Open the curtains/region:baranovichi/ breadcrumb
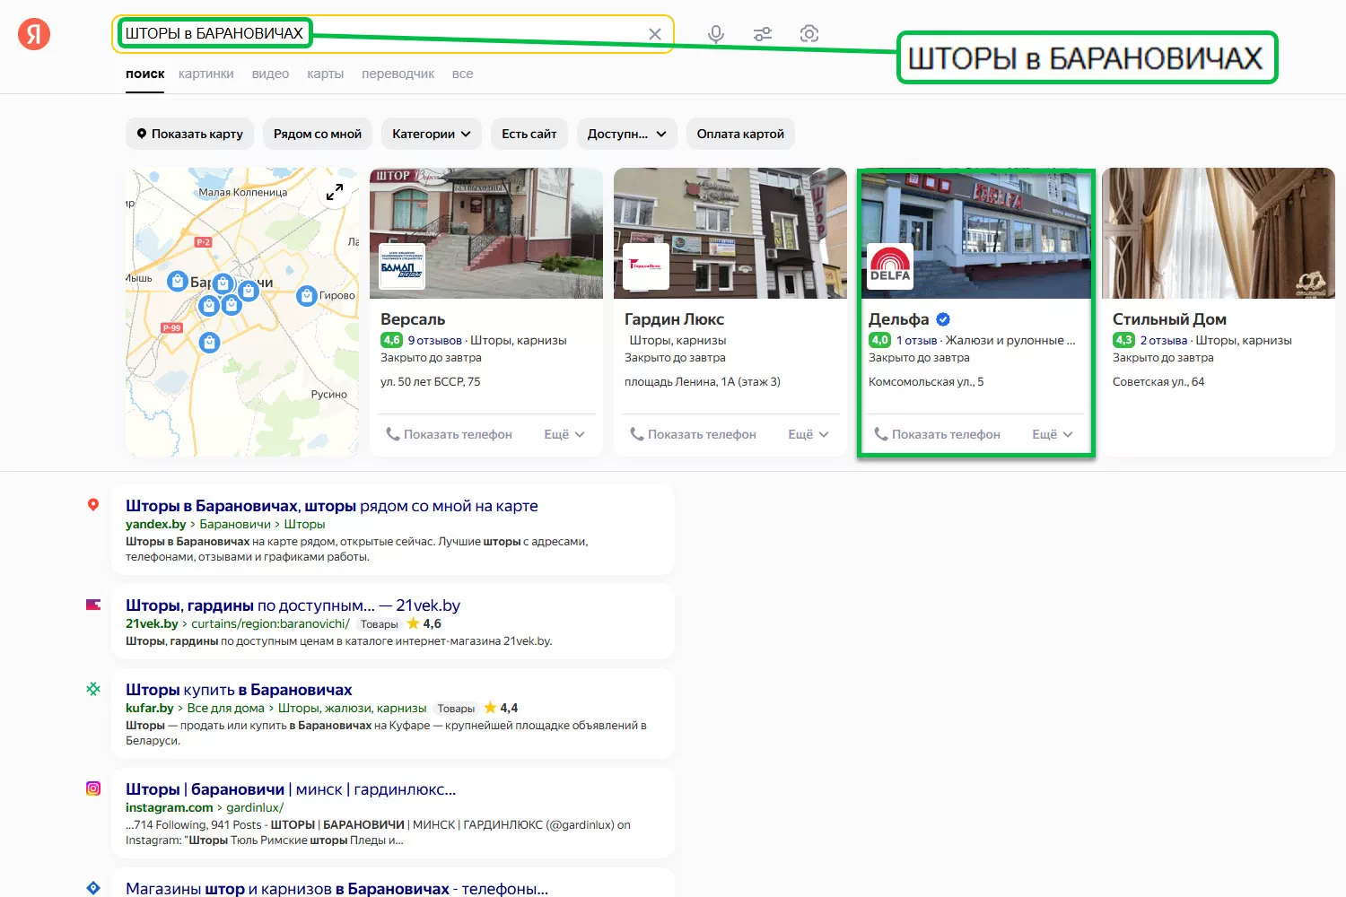Viewport: 1346px width, 897px height. point(270,624)
